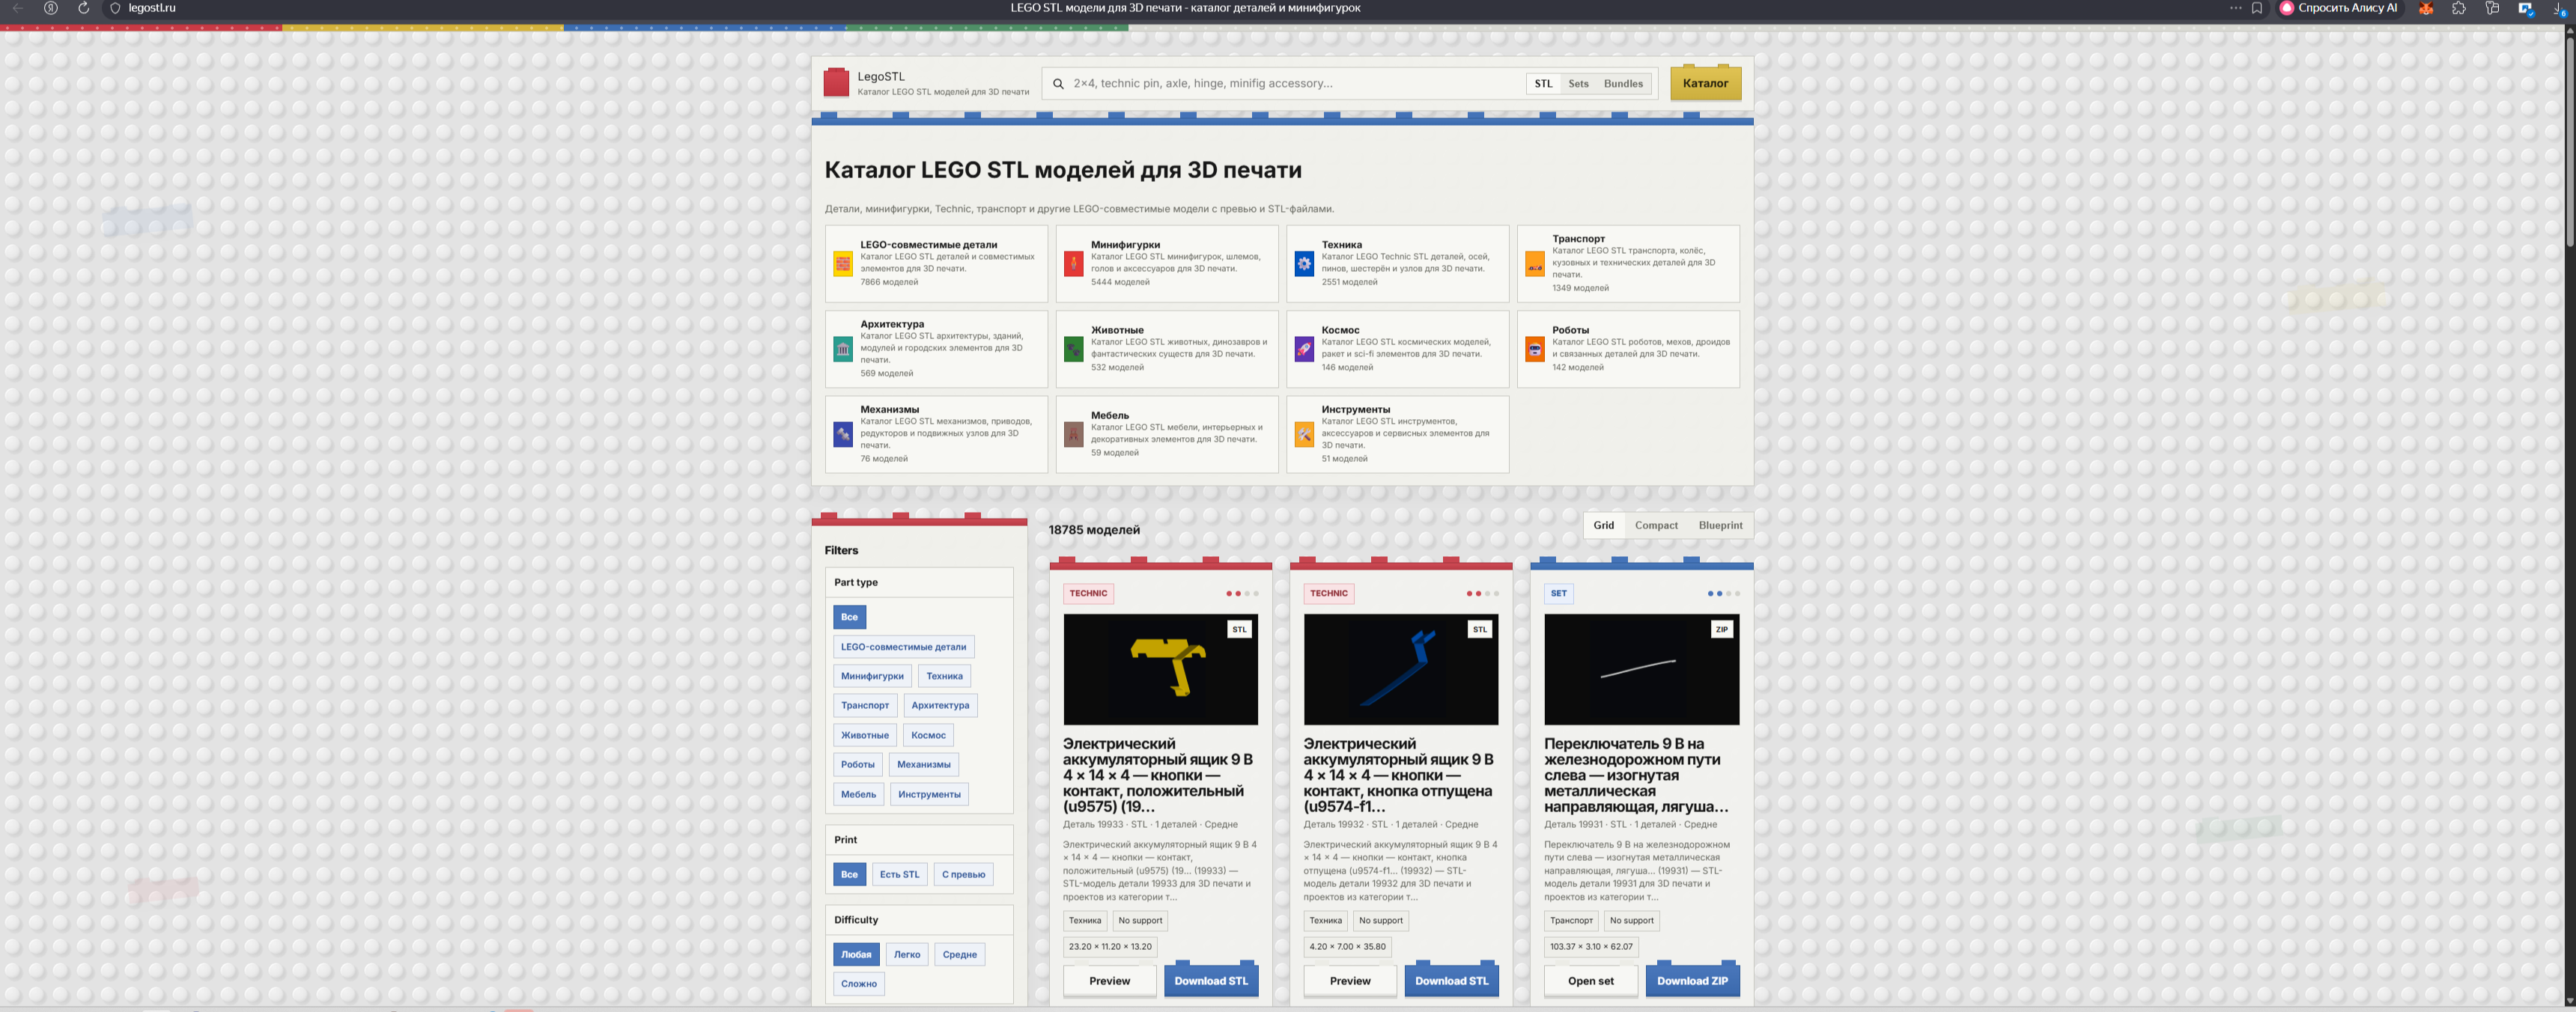The height and width of the screenshot is (1012, 2576).
Task: Filter by LEGO-совместимые детали part type chip
Action: tap(903, 647)
